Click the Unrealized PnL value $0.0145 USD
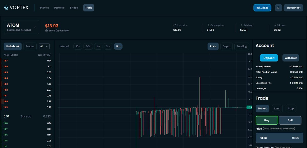 [x=296, y=83]
